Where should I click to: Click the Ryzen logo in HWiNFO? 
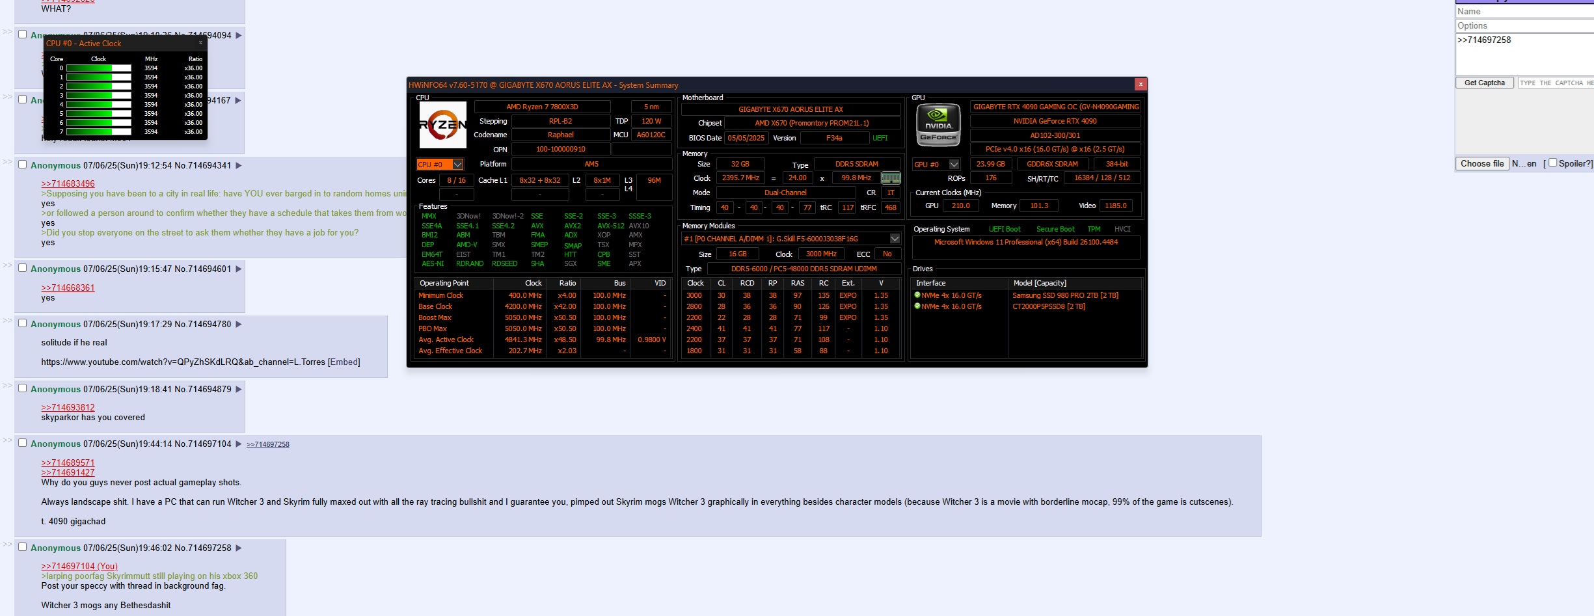[442, 124]
